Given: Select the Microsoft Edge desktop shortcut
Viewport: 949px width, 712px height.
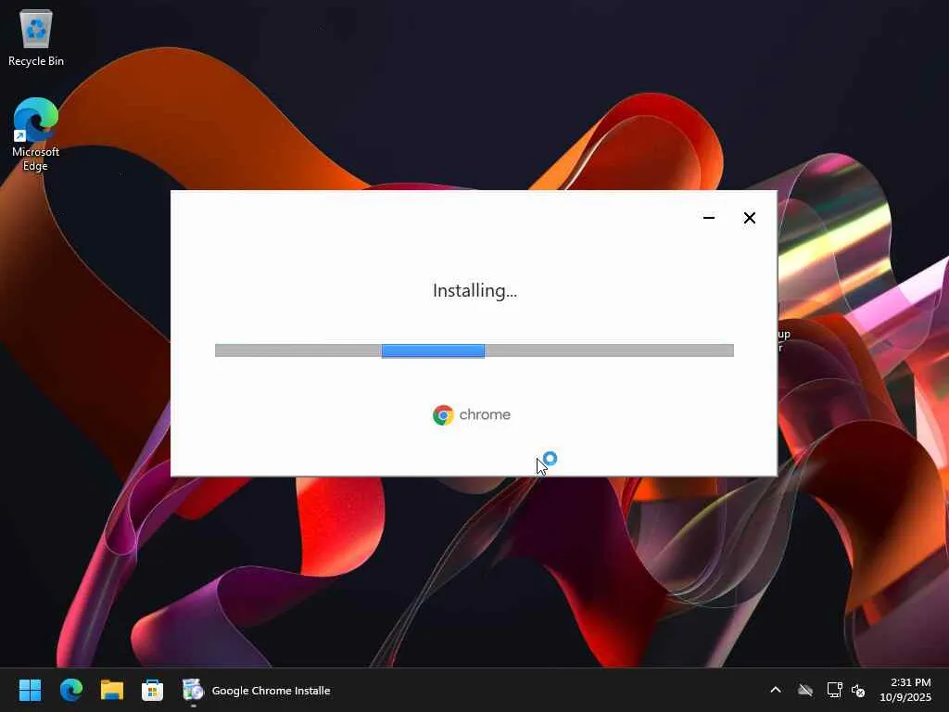Looking at the screenshot, I should [36, 134].
